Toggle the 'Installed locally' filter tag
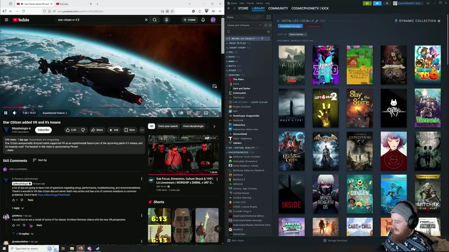The width and height of the screenshot is (449, 252). tap(290, 26)
